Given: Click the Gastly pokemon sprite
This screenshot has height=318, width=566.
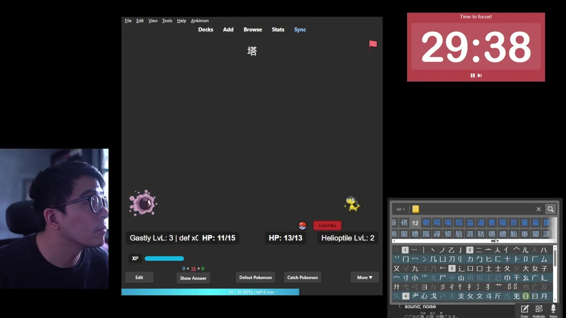Looking at the screenshot, I should [143, 203].
